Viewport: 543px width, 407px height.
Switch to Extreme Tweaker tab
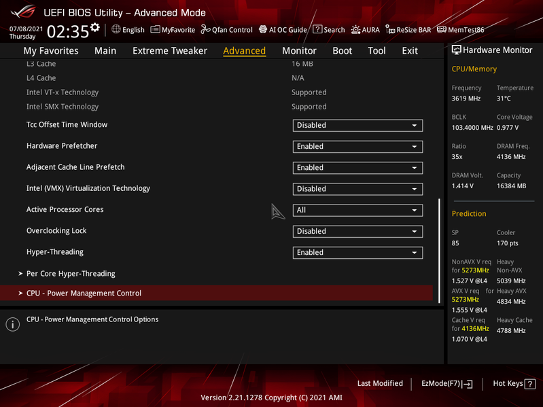(170, 51)
